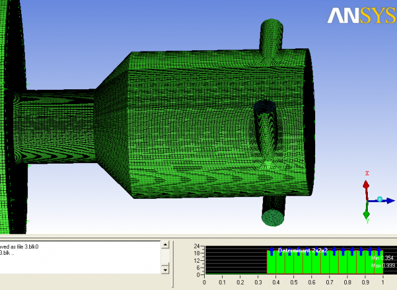
Task: Click the message log scroll down arrow
Action: tap(165, 269)
